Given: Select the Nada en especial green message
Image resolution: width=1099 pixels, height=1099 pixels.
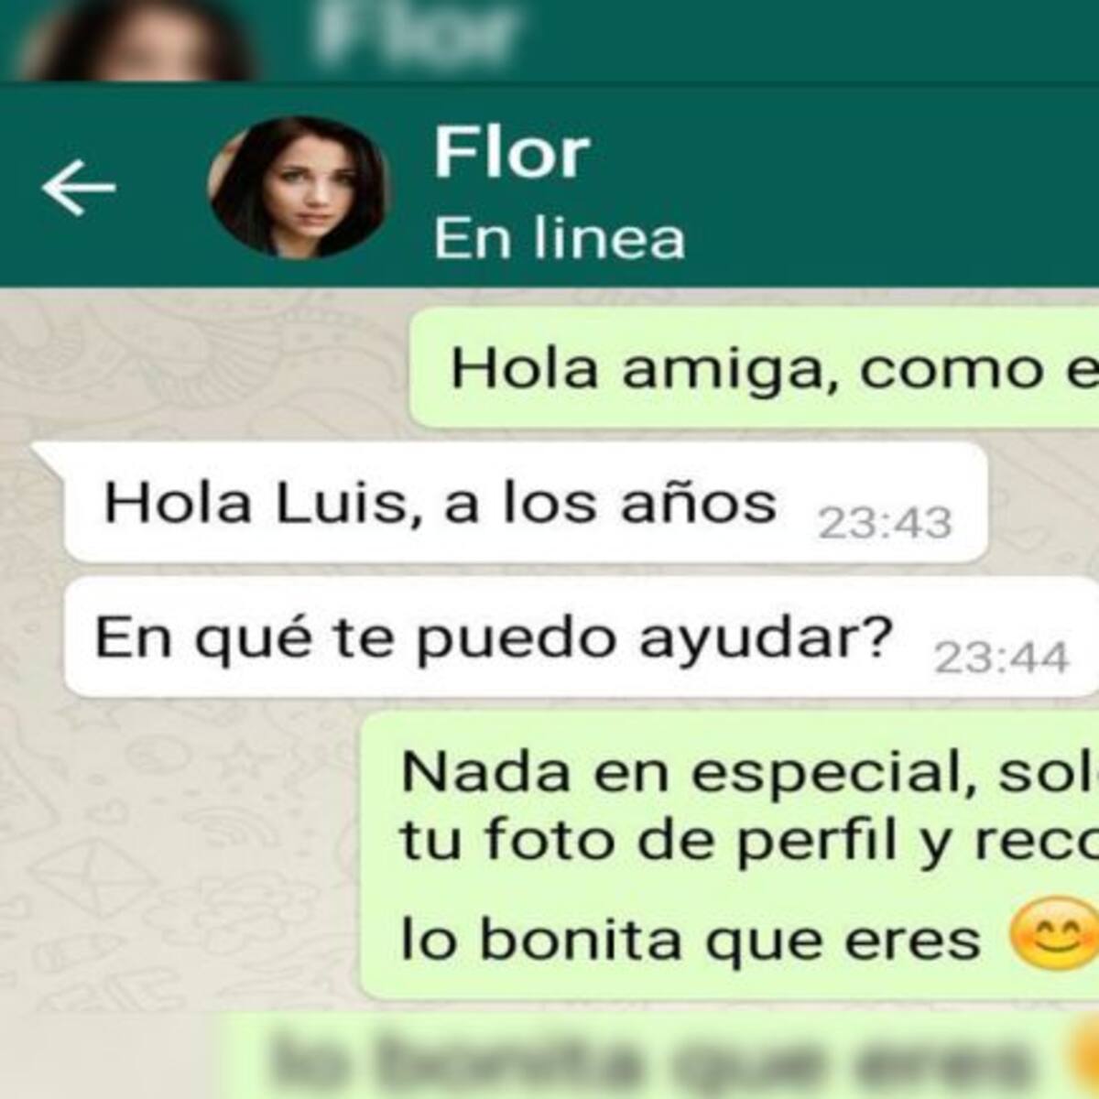Looking at the screenshot, I should click(730, 855).
